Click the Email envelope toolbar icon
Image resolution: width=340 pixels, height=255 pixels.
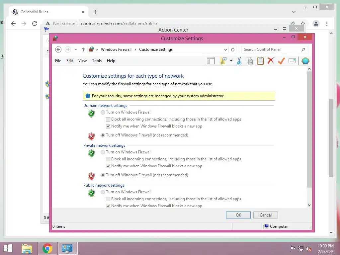click(292, 61)
